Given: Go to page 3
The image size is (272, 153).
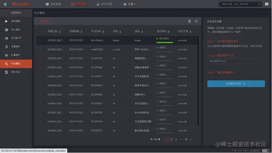Looking at the screenshot, I should coord(176,140).
